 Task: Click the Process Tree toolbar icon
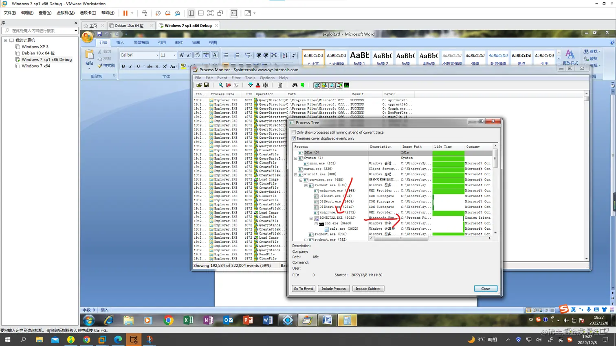coord(280,85)
